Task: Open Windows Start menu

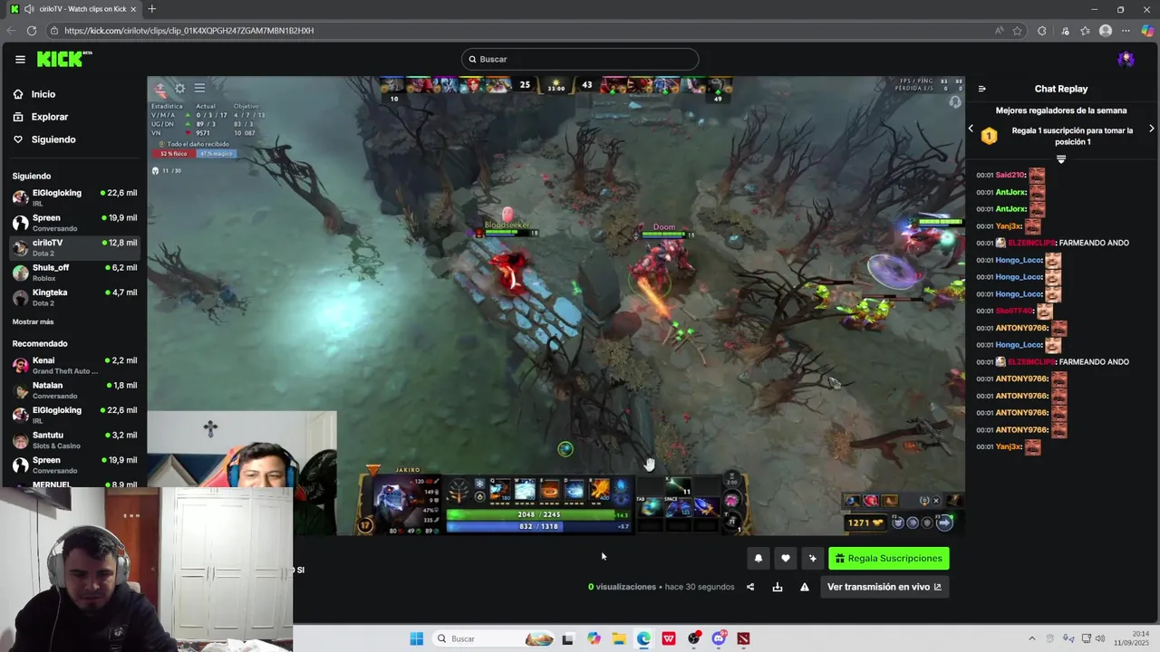Action: [416, 638]
